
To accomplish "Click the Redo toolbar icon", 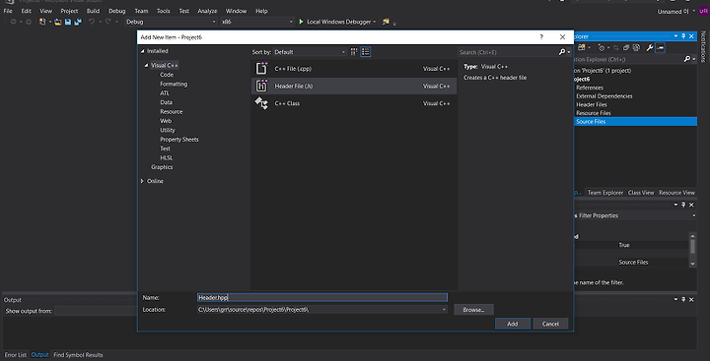I will click(x=108, y=22).
